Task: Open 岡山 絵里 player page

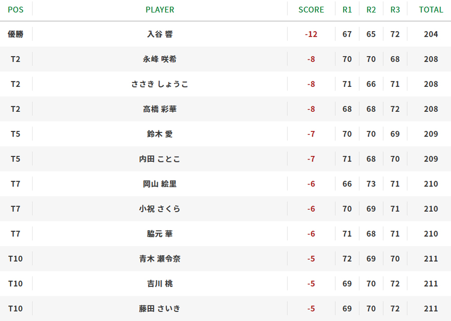Action: click(160, 184)
